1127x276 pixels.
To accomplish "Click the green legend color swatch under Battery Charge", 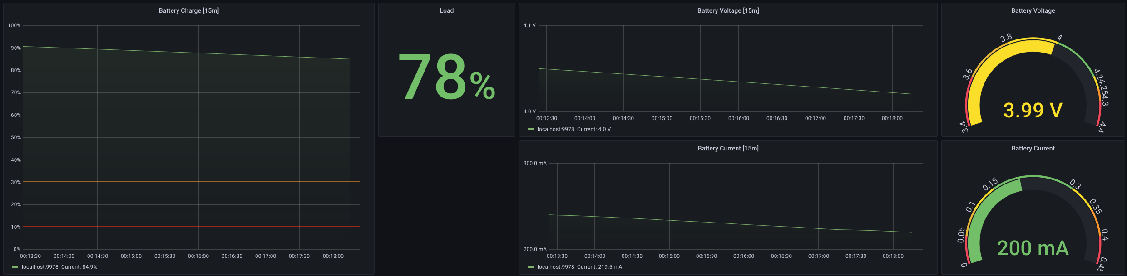I will point(15,267).
